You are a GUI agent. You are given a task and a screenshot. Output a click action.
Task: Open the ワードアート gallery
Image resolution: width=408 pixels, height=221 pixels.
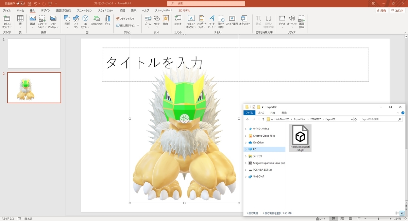coord(211,22)
